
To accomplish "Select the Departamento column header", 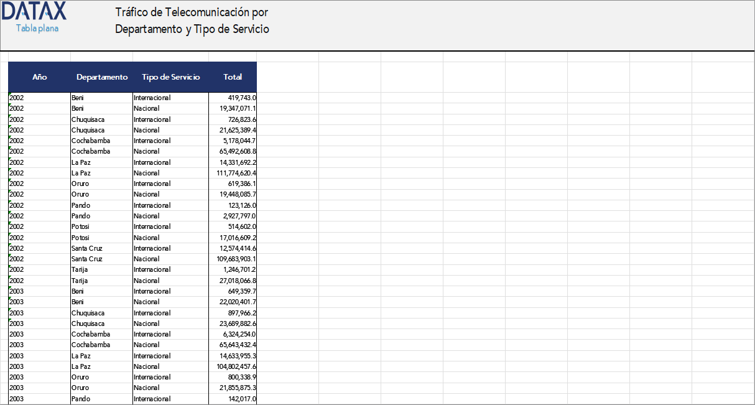I will pos(101,77).
